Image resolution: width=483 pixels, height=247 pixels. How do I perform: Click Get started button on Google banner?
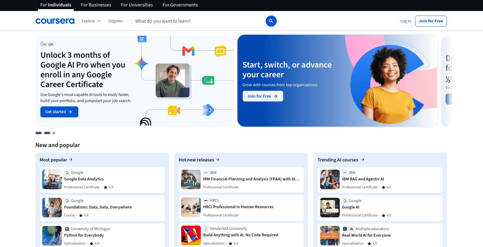59,112
